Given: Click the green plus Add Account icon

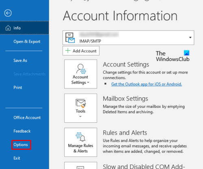Looking at the screenshot, I should click(68, 51).
